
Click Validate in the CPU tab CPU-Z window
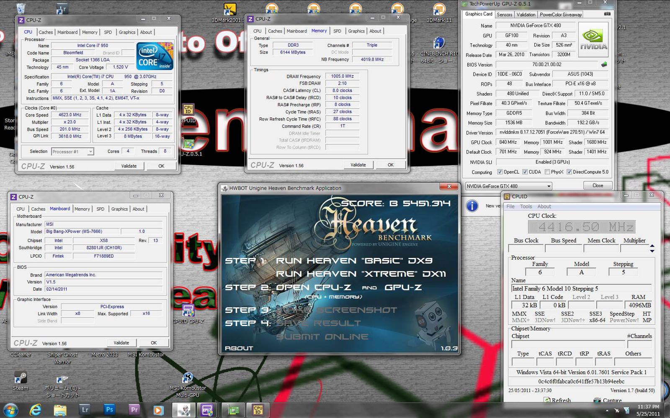(129, 166)
